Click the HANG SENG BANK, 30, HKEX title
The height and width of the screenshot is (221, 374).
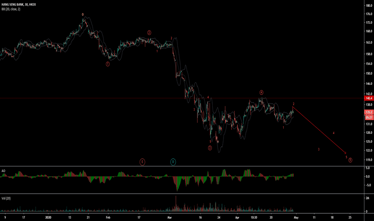pyautogui.click(x=18, y=4)
